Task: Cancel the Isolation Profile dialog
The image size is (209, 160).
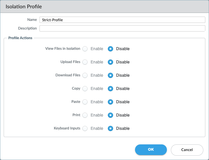Action: (186, 150)
